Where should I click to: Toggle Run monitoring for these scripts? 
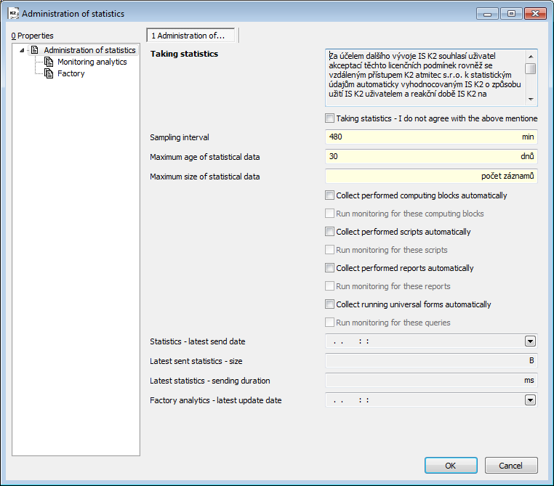[329, 250]
